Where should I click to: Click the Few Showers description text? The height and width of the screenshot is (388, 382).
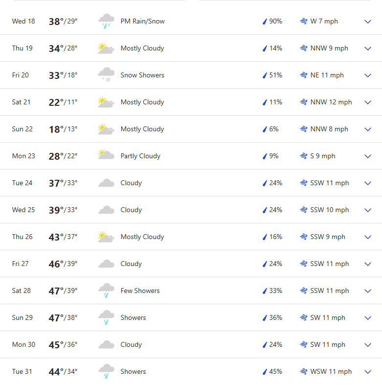coord(140,291)
